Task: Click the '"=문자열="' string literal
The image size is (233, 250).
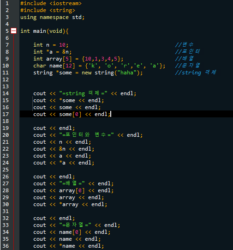Action: (x=75, y=225)
